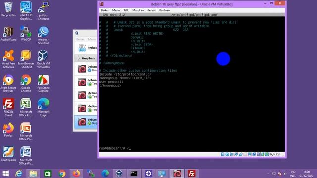Select the Microsoft Office PowerPoint desktop icon

click(x=26, y=132)
